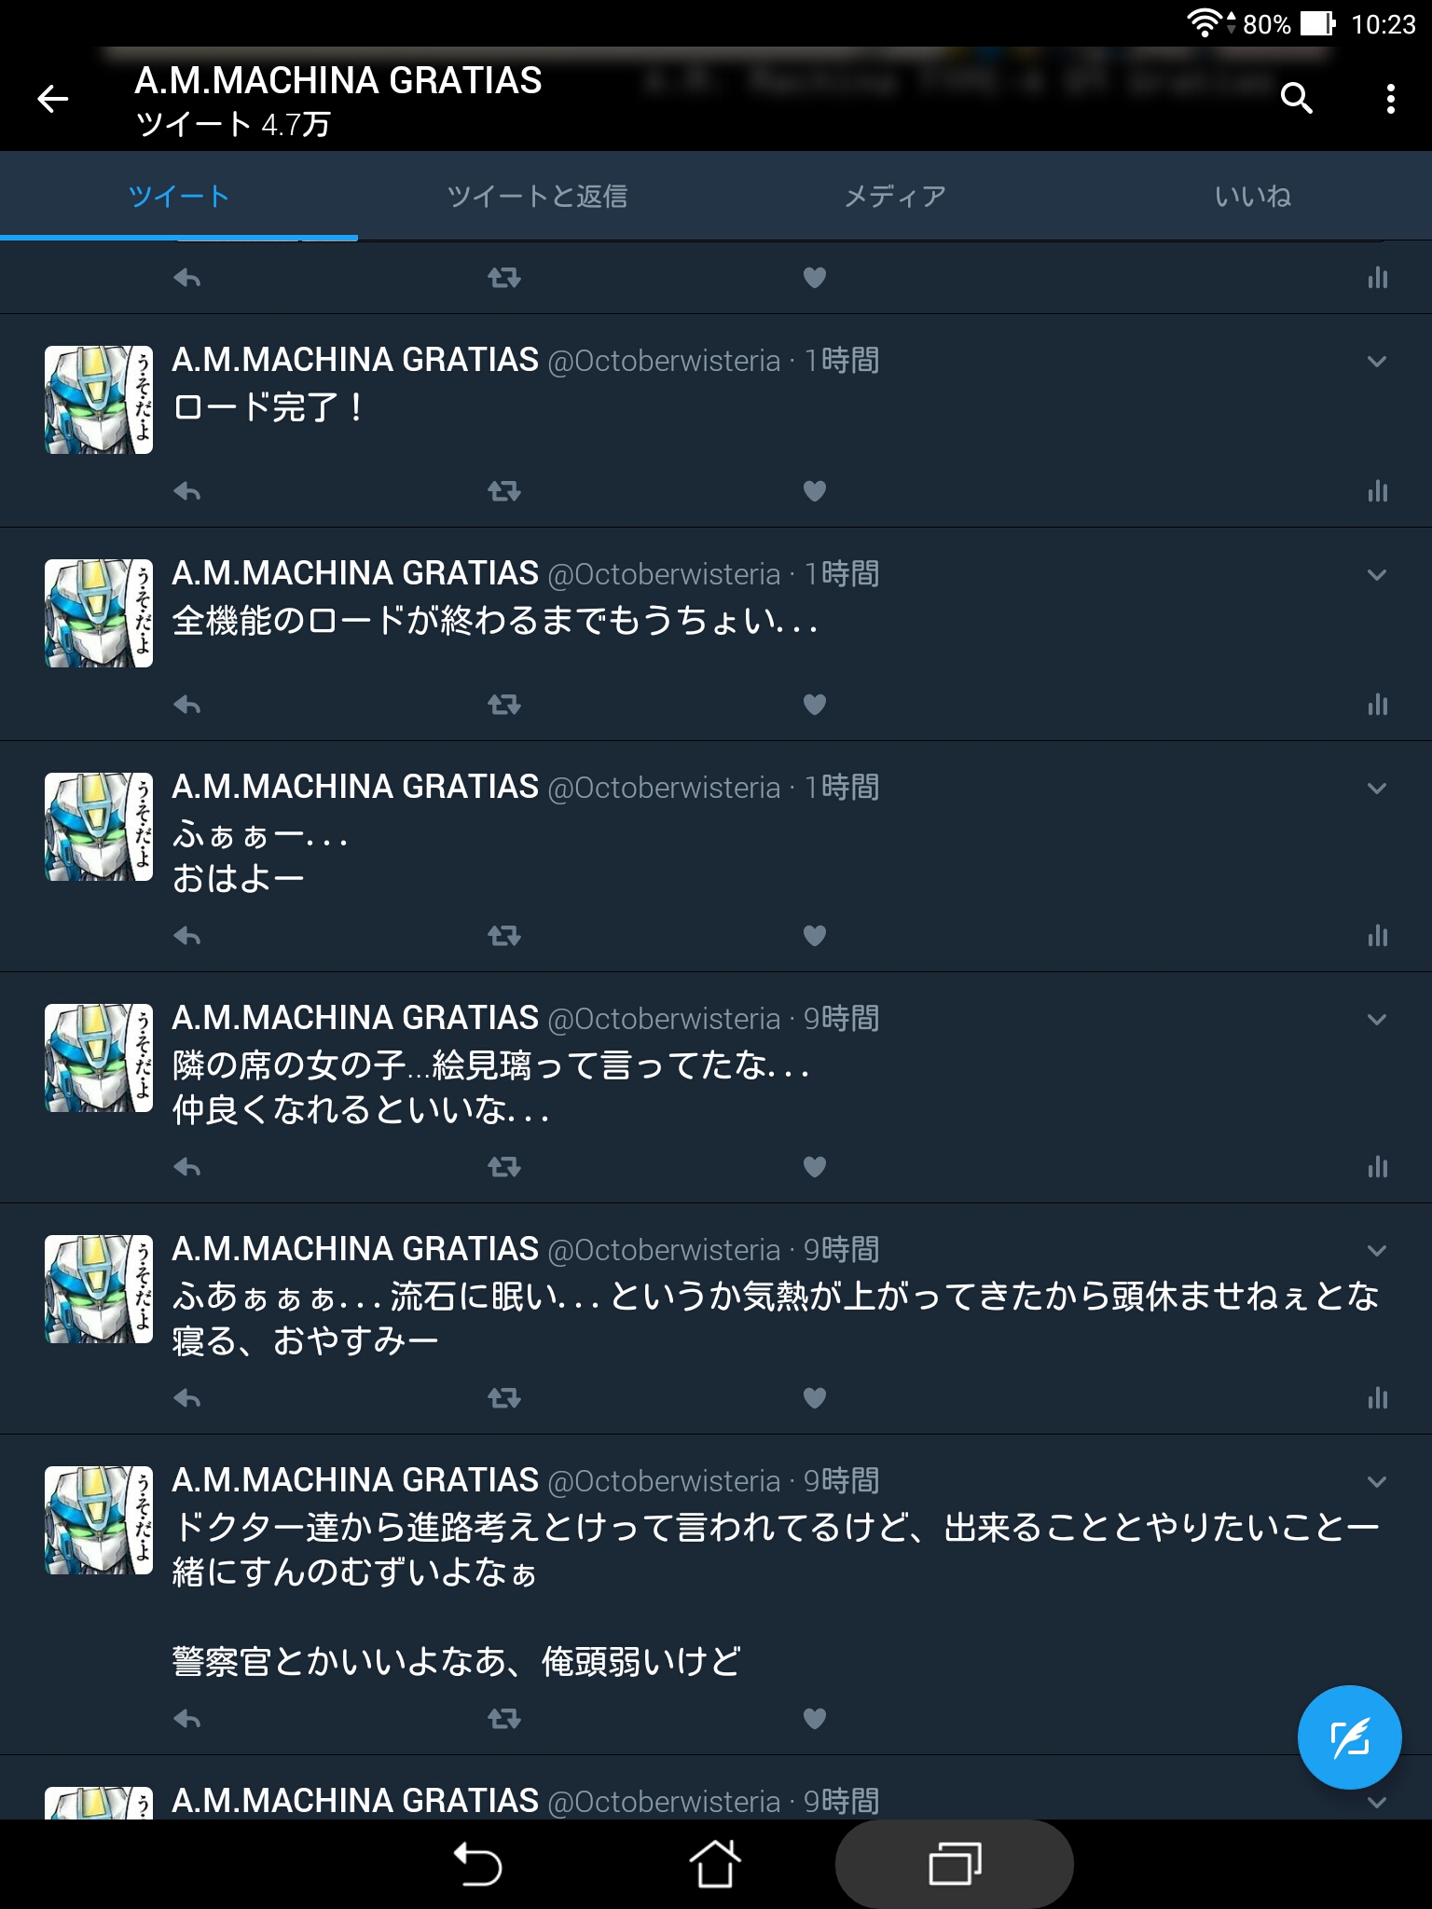Tap the search magnifier icon in header
The height and width of the screenshot is (1909, 1432).
(x=1296, y=98)
